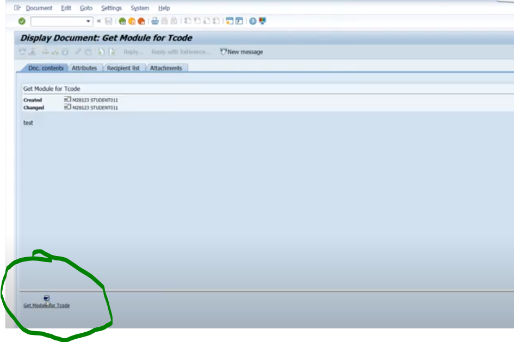Click the Print icon
This screenshot has height=342, width=514.
[x=156, y=21]
